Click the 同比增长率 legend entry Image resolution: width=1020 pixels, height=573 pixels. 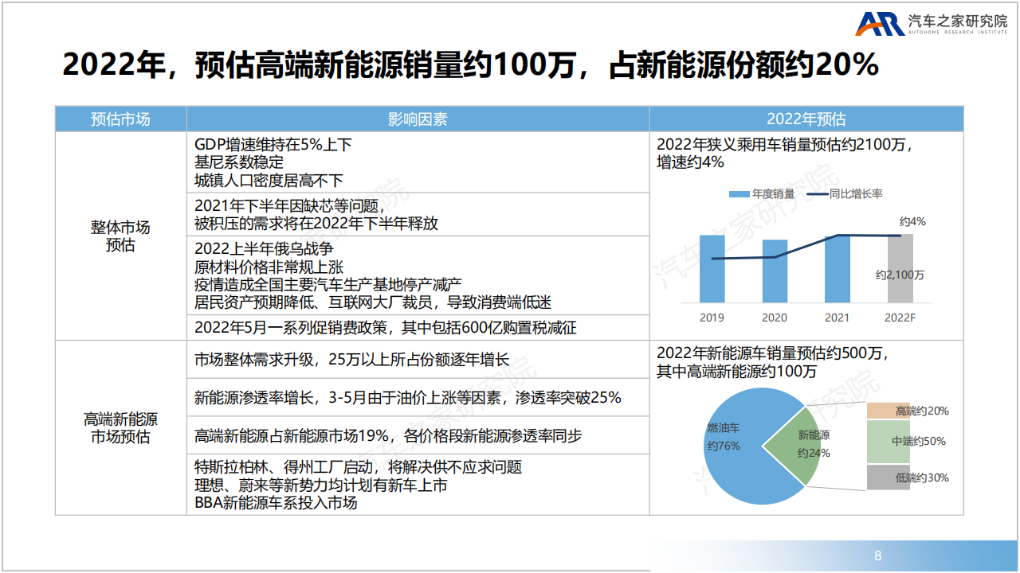845,194
